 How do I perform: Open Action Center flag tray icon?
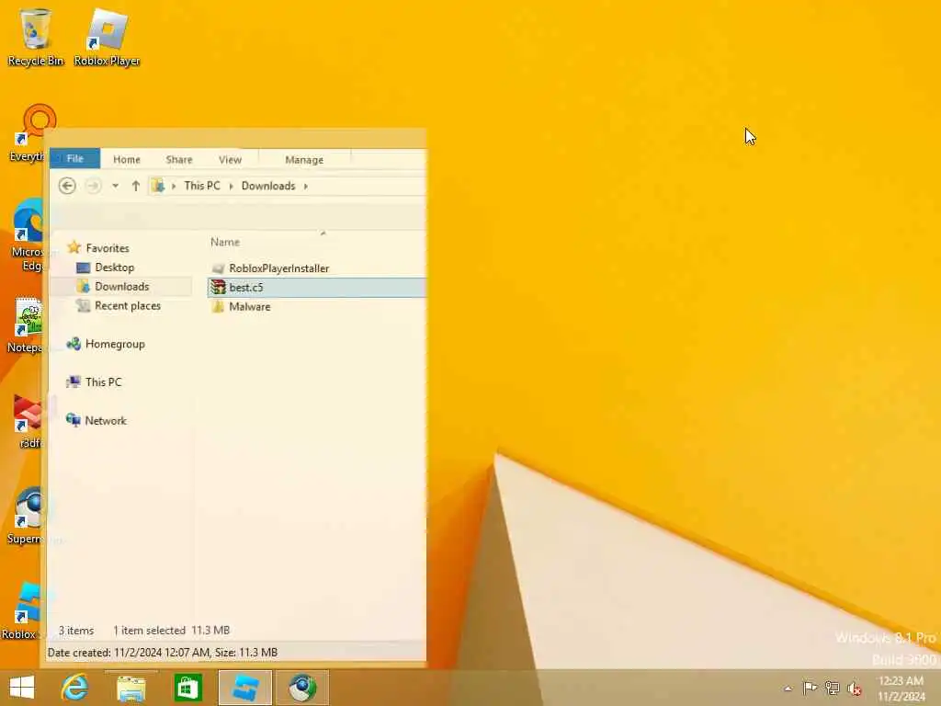click(x=810, y=688)
